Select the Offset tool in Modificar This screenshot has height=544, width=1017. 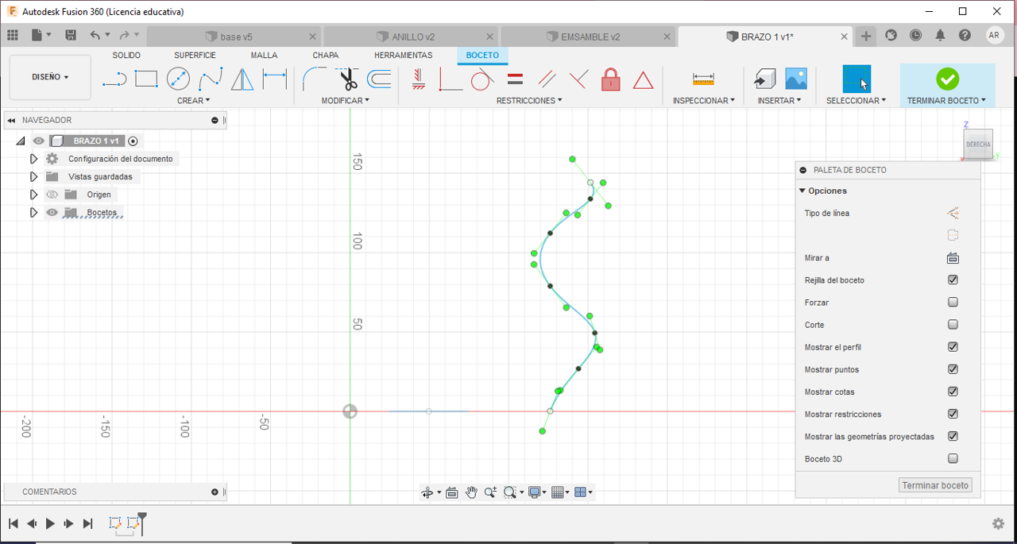(x=380, y=79)
